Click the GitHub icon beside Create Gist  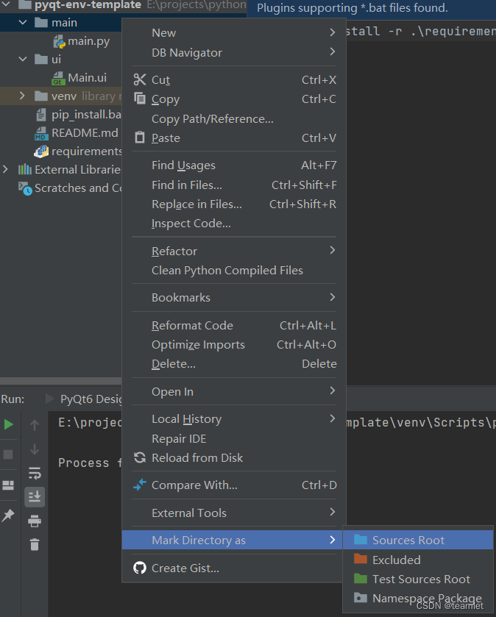tap(139, 568)
